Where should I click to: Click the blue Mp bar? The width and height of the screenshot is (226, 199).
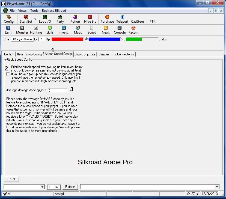pyautogui.click(x=105, y=39)
